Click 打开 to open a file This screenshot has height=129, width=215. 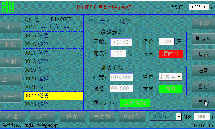point(42,117)
